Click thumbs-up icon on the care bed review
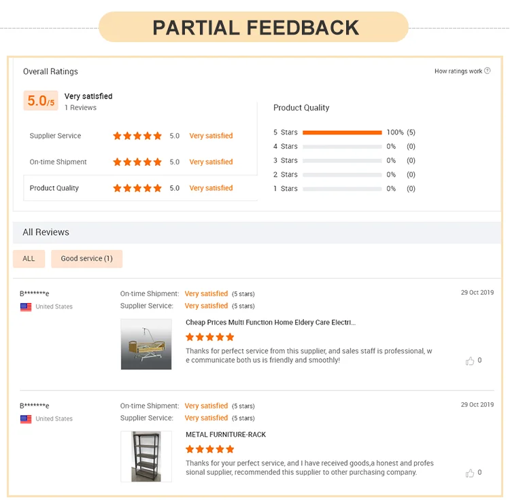This screenshot has height=500, width=510. tap(470, 361)
